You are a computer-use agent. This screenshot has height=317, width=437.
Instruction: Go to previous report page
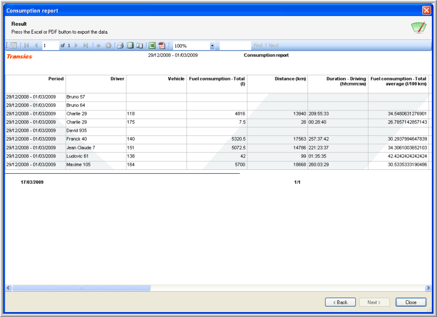[36, 46]
